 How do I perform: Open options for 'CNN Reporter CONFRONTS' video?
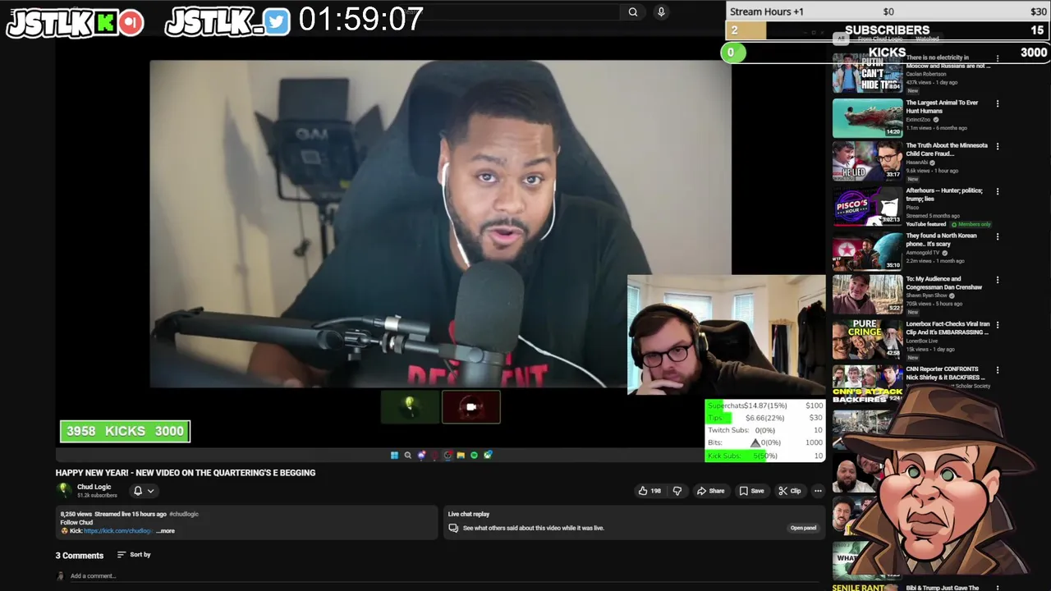point(998,370)
